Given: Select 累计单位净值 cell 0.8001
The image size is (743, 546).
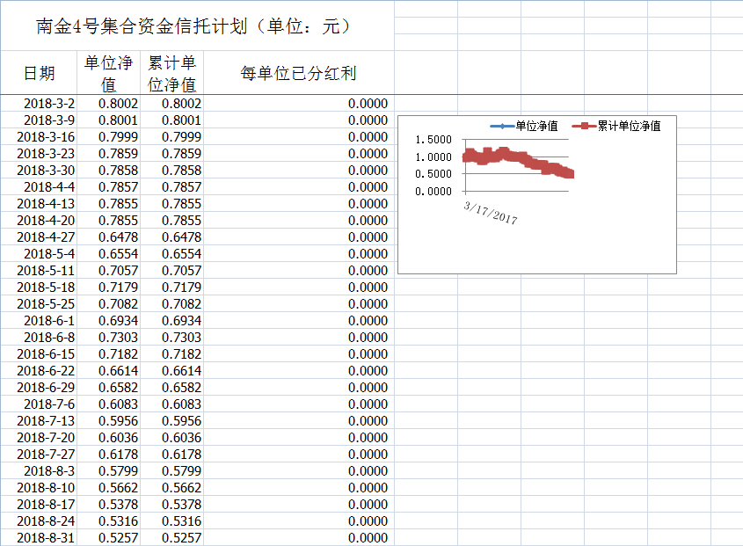Looking at the screenshot, I should 172,120.
